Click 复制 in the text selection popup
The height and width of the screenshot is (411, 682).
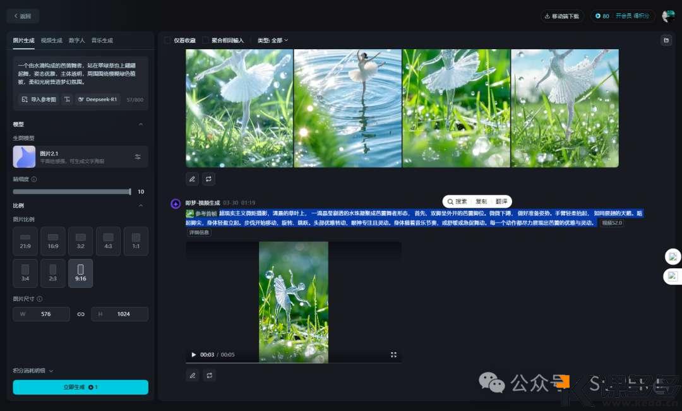click(481, 201)
